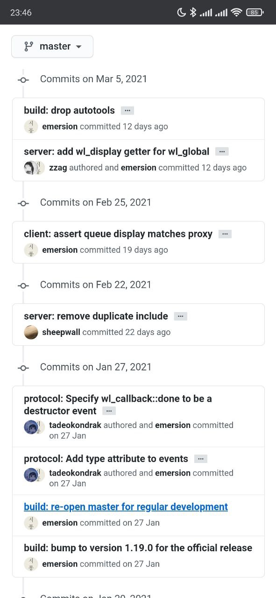Open 'client: assert queue display matches proxy' commit

(x=118, y=234)
